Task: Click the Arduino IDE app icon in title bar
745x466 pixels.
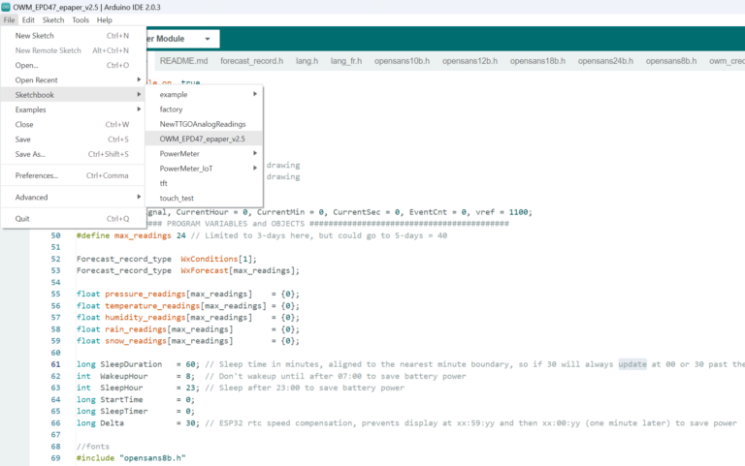Action: pos(7,7)
